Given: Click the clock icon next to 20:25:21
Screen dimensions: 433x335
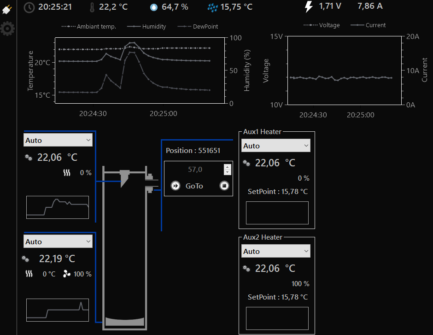Looking at the screenshot, I should [29, 7].
